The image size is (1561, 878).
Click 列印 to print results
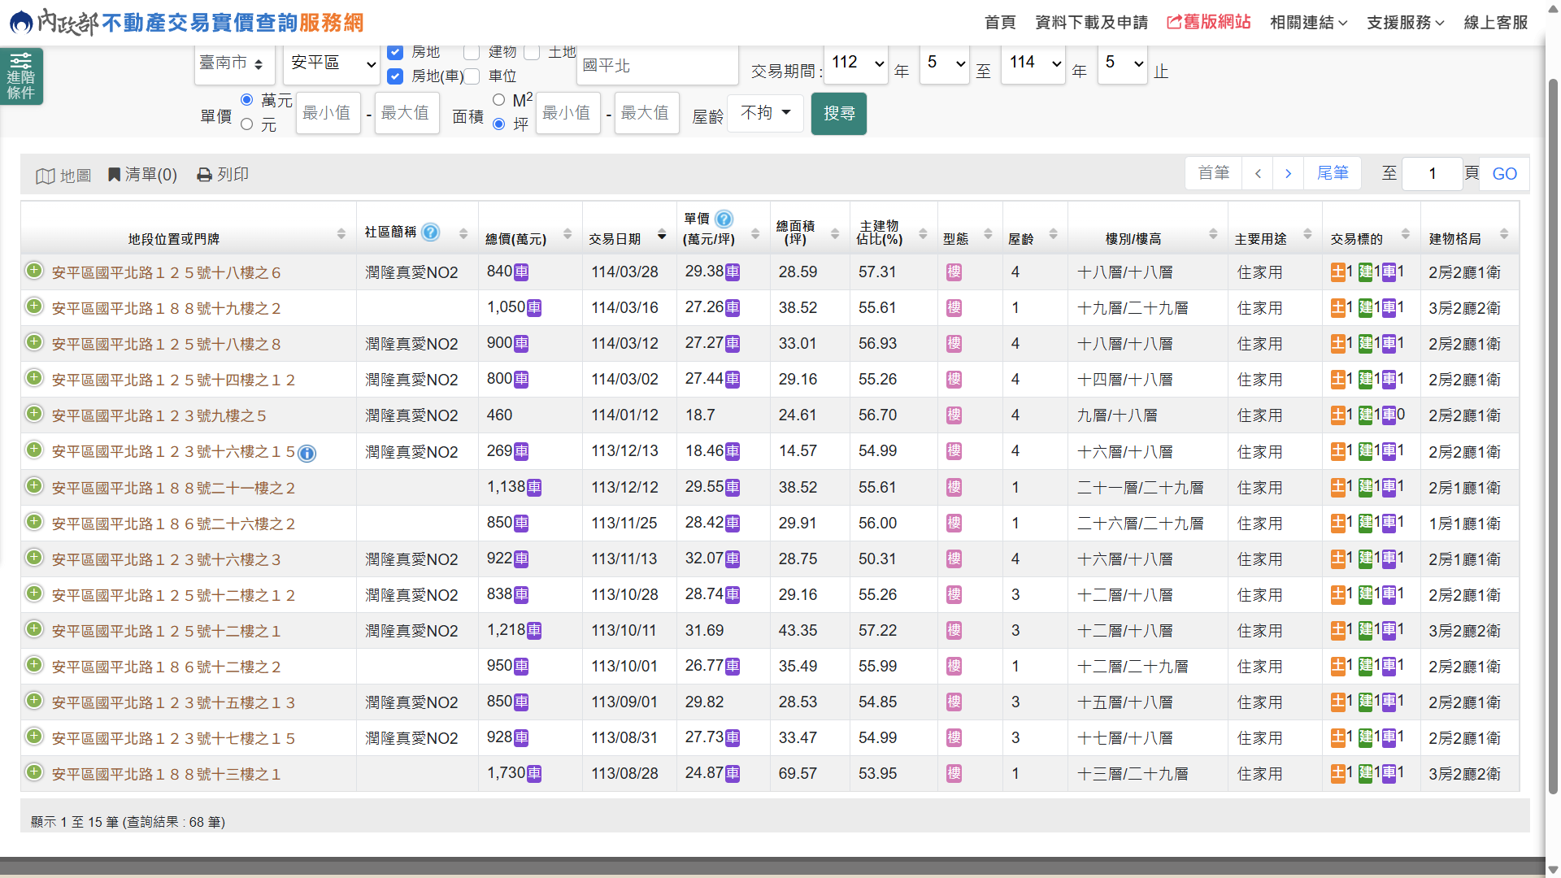[223, 175]
